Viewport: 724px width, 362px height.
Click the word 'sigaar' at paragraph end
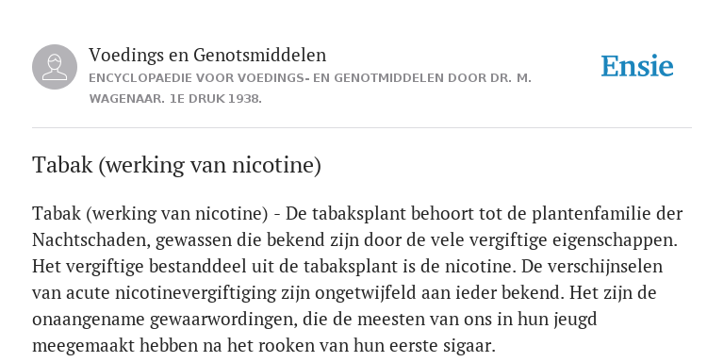tap(467, 345)
